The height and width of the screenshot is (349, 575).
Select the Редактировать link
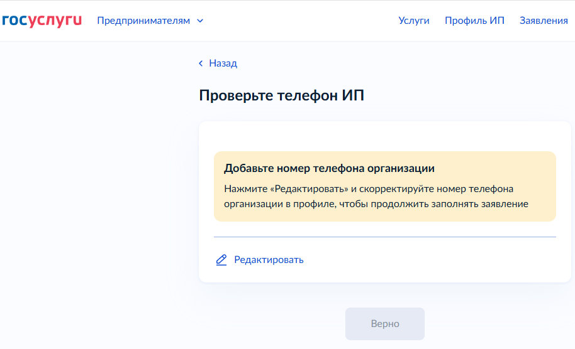[269, 260]
